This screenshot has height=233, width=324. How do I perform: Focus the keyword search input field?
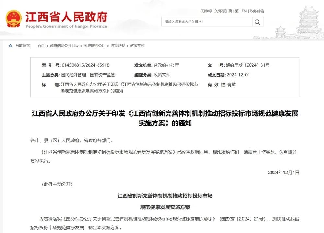(207, 22)
